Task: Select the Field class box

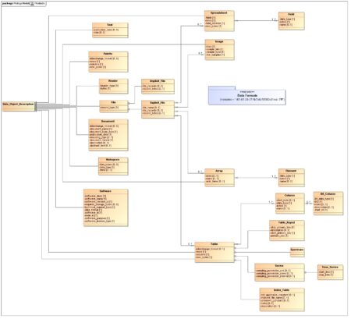Action: pos(291,21)
